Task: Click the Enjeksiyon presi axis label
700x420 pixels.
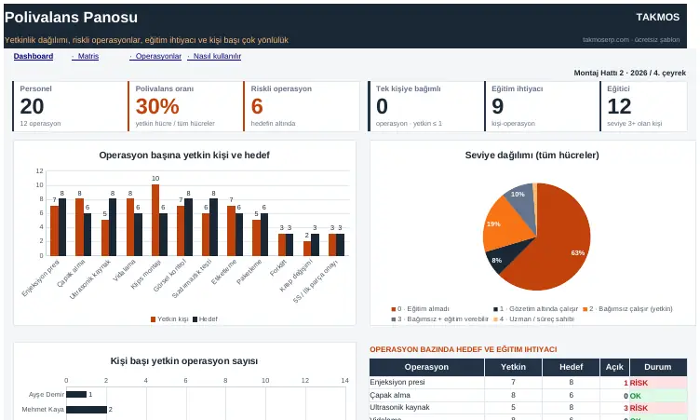Action: click(41, 278)
